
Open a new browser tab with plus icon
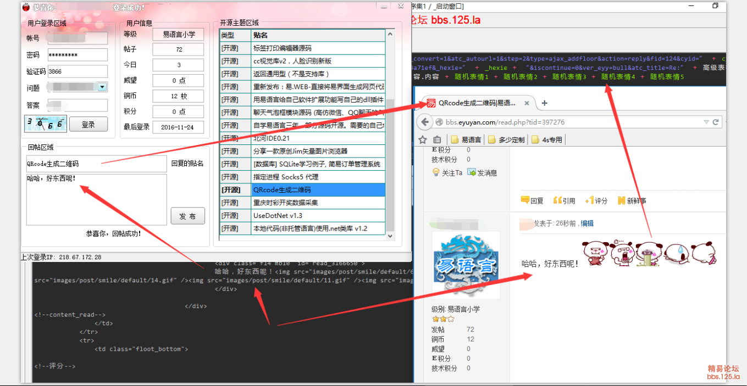pyautogui.click(x=544, y=103)
